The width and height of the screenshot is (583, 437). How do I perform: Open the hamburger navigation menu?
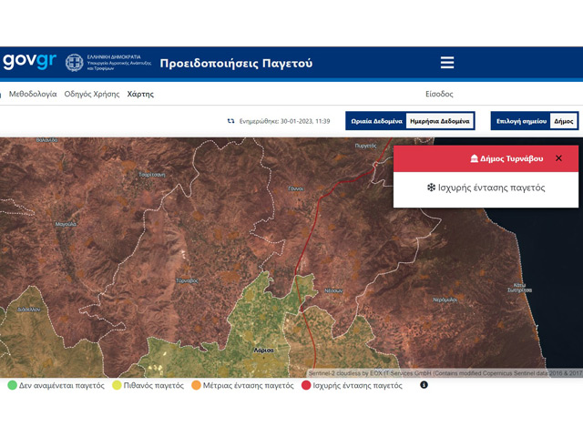tap(446, 63)
